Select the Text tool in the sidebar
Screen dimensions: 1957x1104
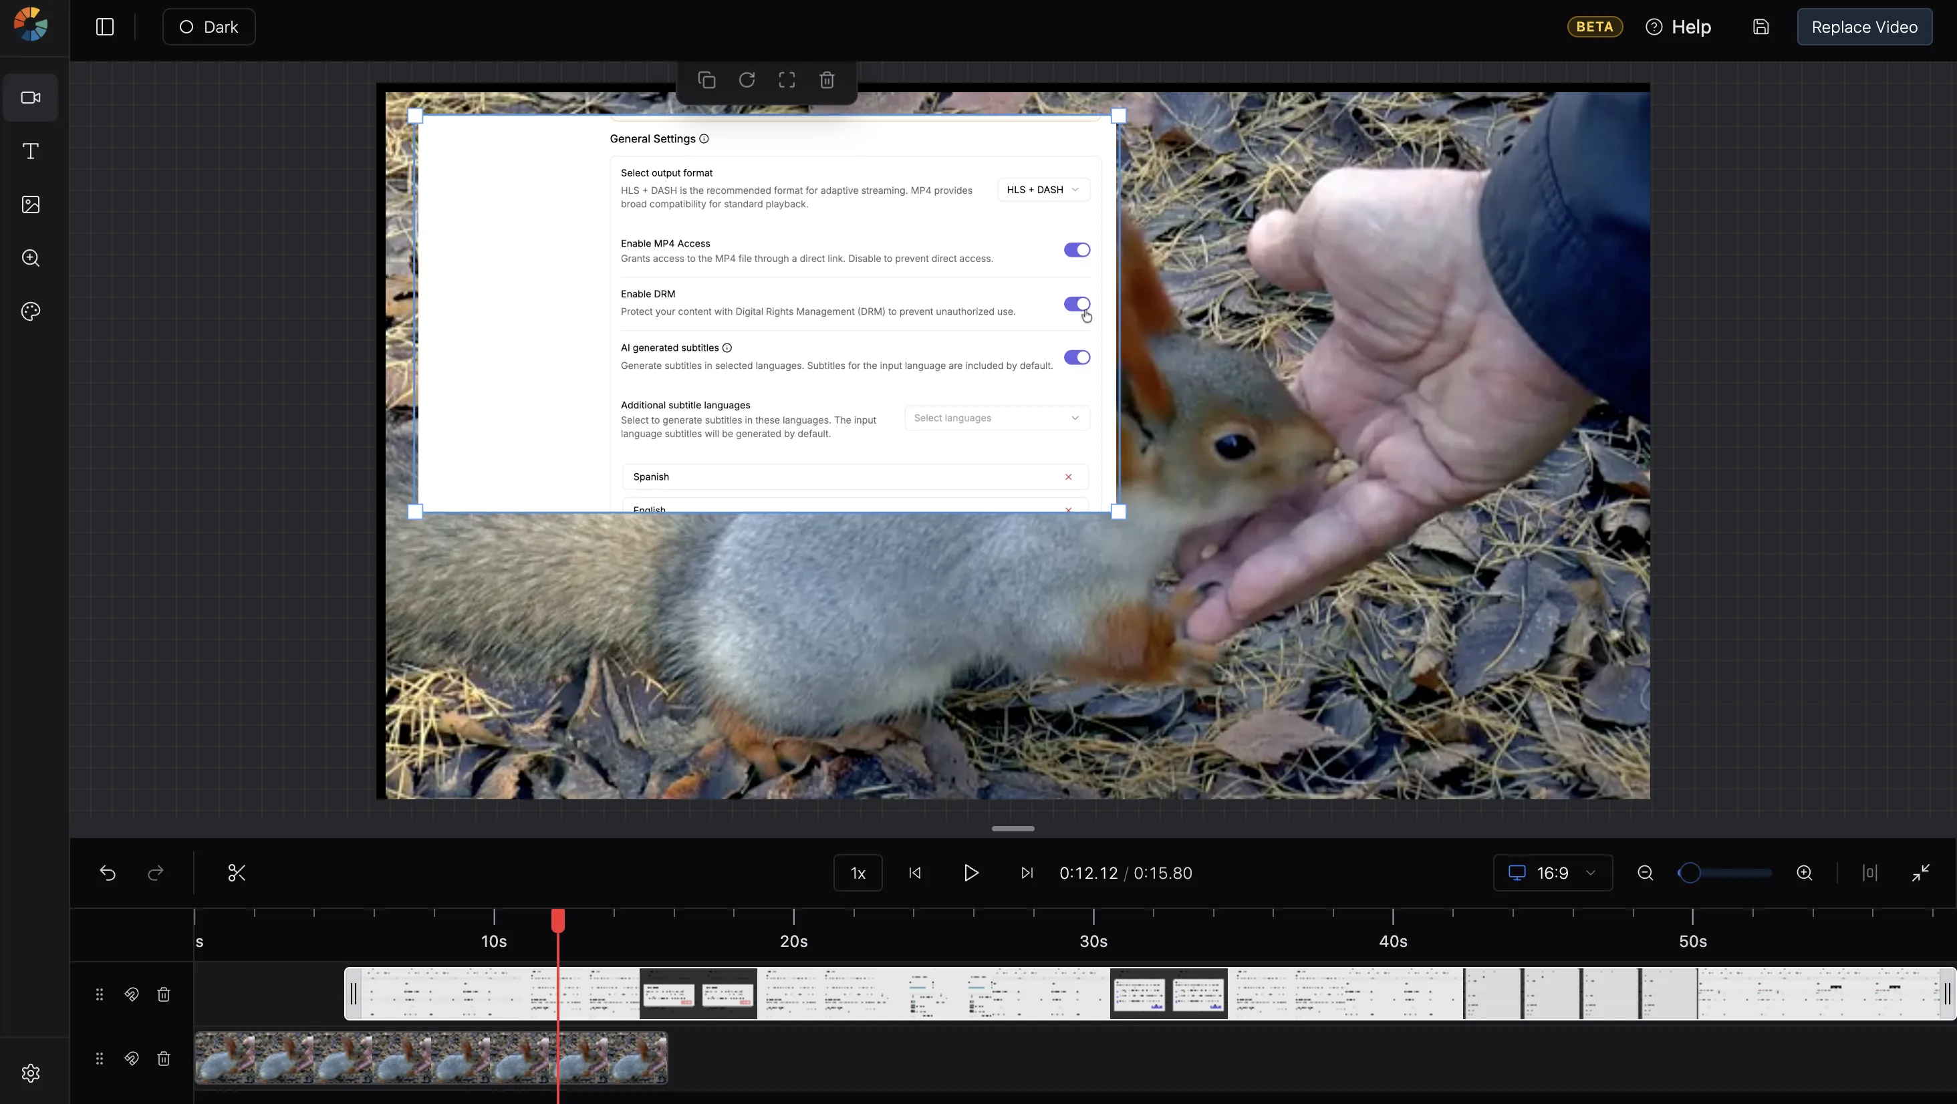coord(30,151)
